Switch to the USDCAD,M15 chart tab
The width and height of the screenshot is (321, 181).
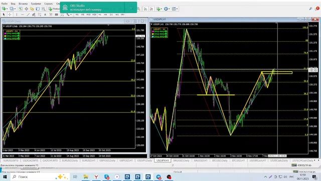[30, 160]
